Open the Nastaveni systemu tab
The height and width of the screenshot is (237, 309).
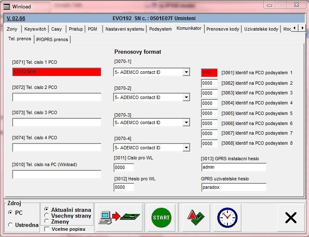pyautogui.click(x=124, y=29)
